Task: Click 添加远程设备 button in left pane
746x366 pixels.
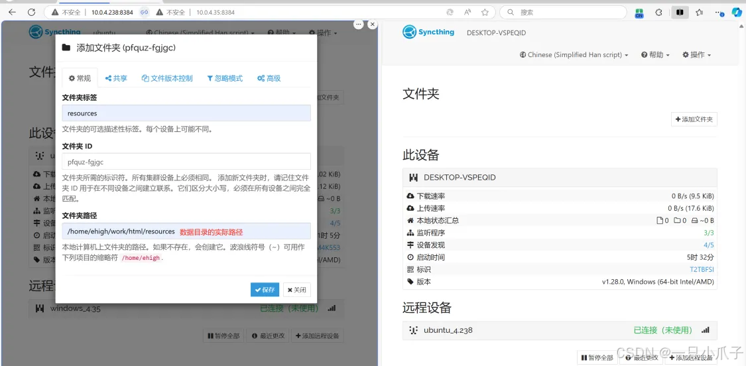Action: (318, 335)
